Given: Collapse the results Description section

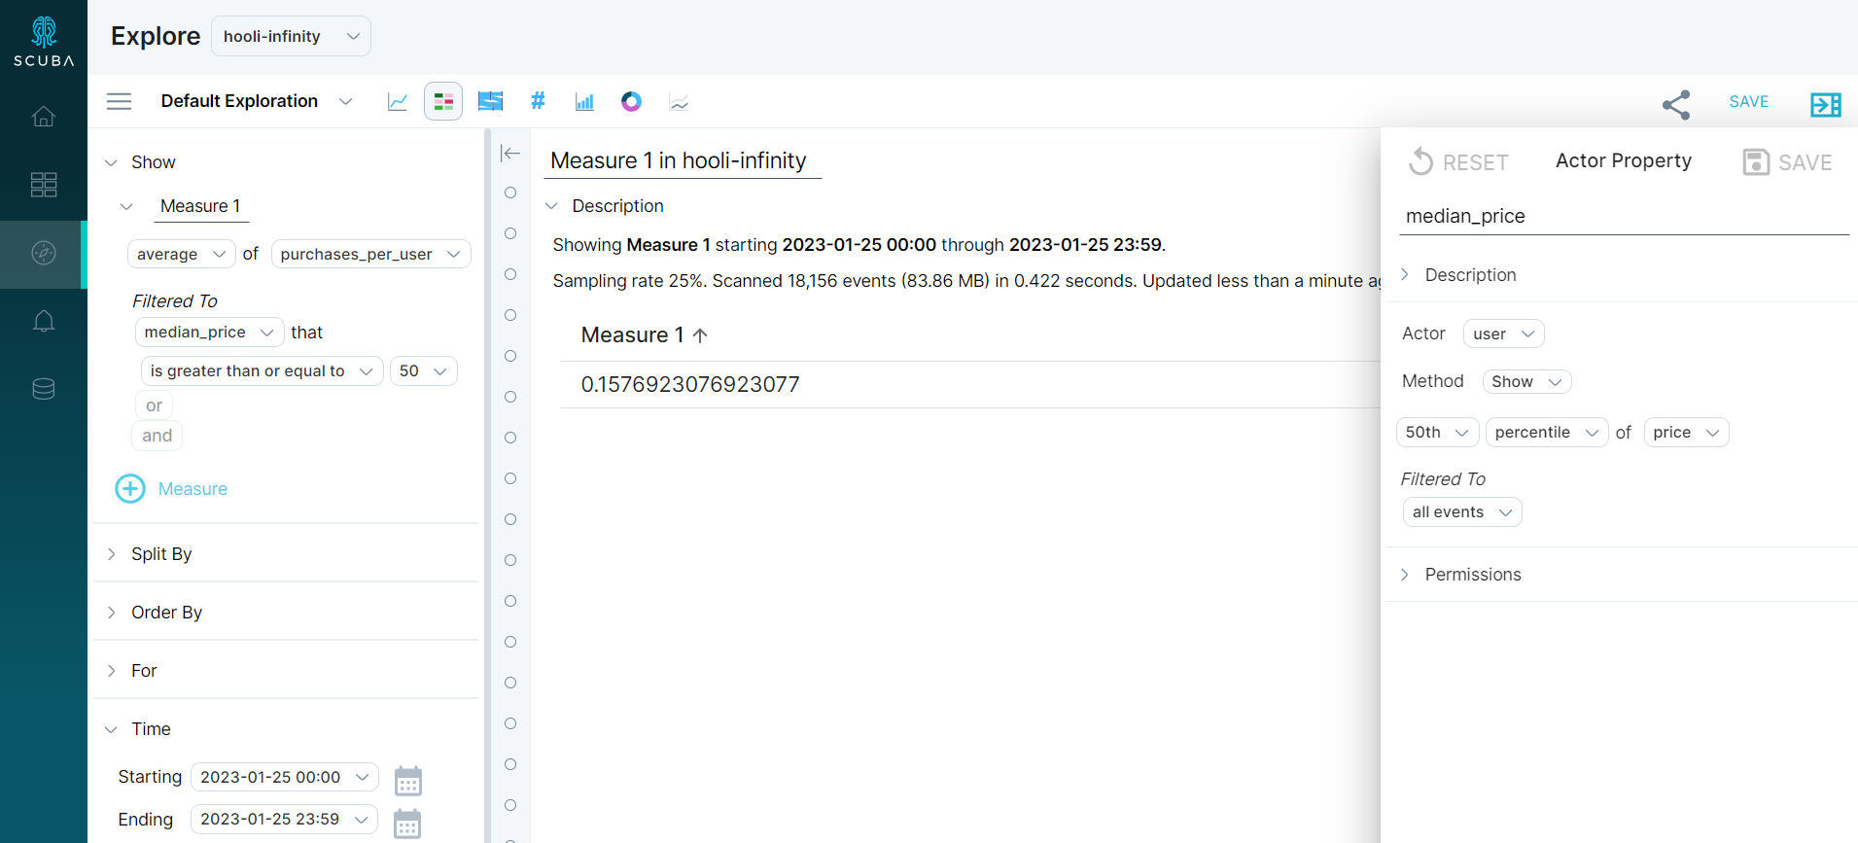Looking at the screenshot, I should [551, 206].
